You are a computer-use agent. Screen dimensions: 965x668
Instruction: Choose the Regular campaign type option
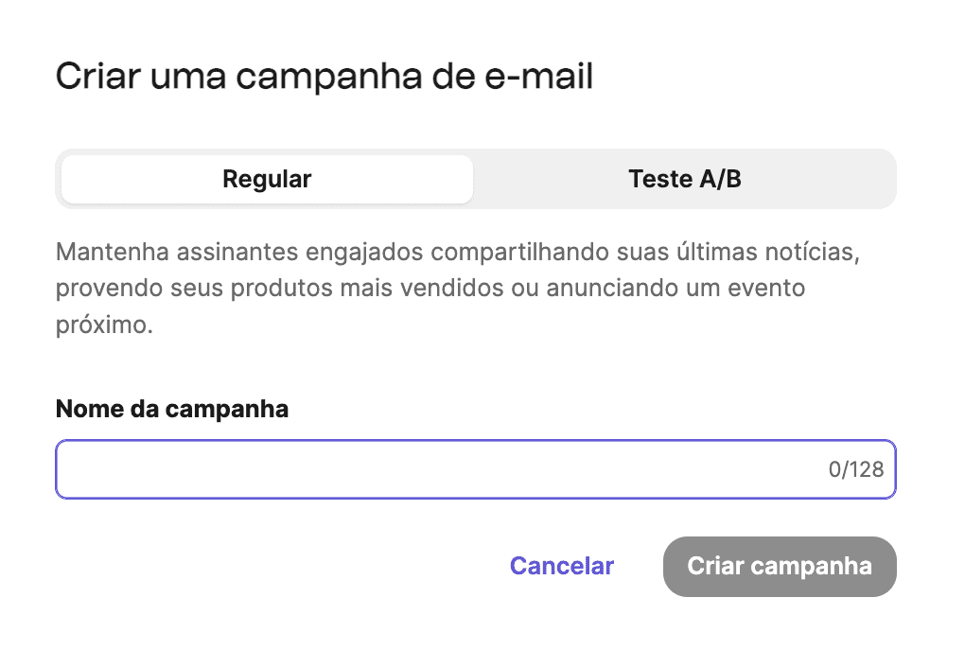(267, 179)
